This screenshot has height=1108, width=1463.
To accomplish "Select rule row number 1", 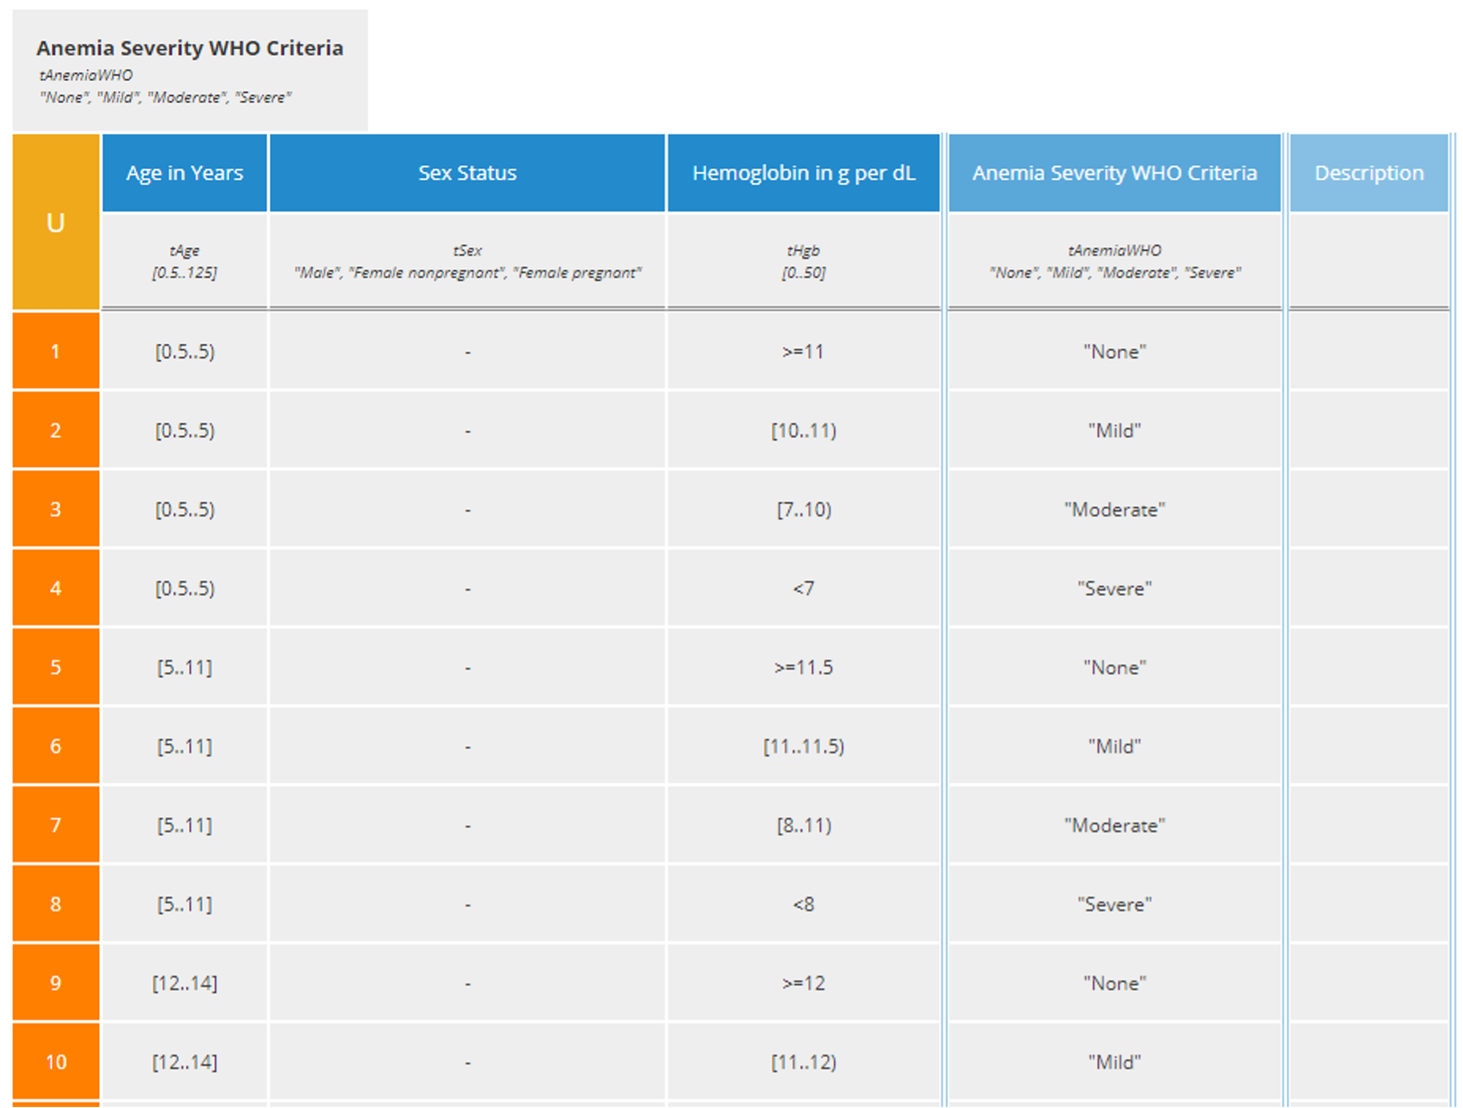I will pos(55,351).
